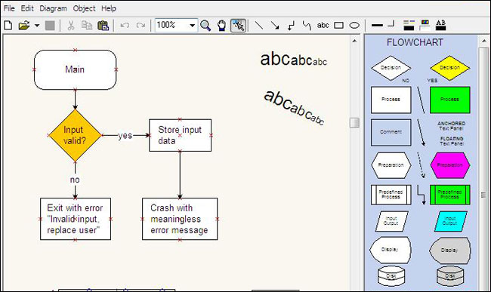
Task: Select the rectangle shape tool
Action: pos(339,26)
